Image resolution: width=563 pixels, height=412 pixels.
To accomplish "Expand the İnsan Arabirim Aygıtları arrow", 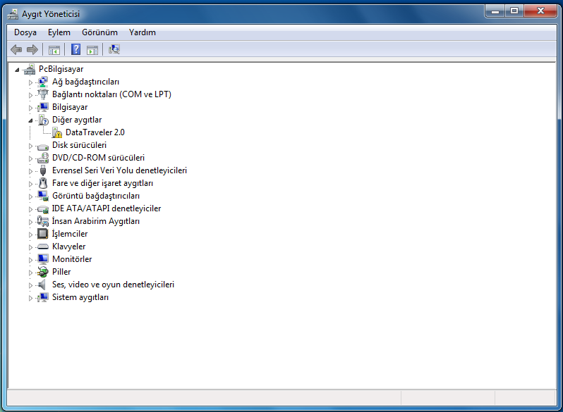I will pos(30,222).
